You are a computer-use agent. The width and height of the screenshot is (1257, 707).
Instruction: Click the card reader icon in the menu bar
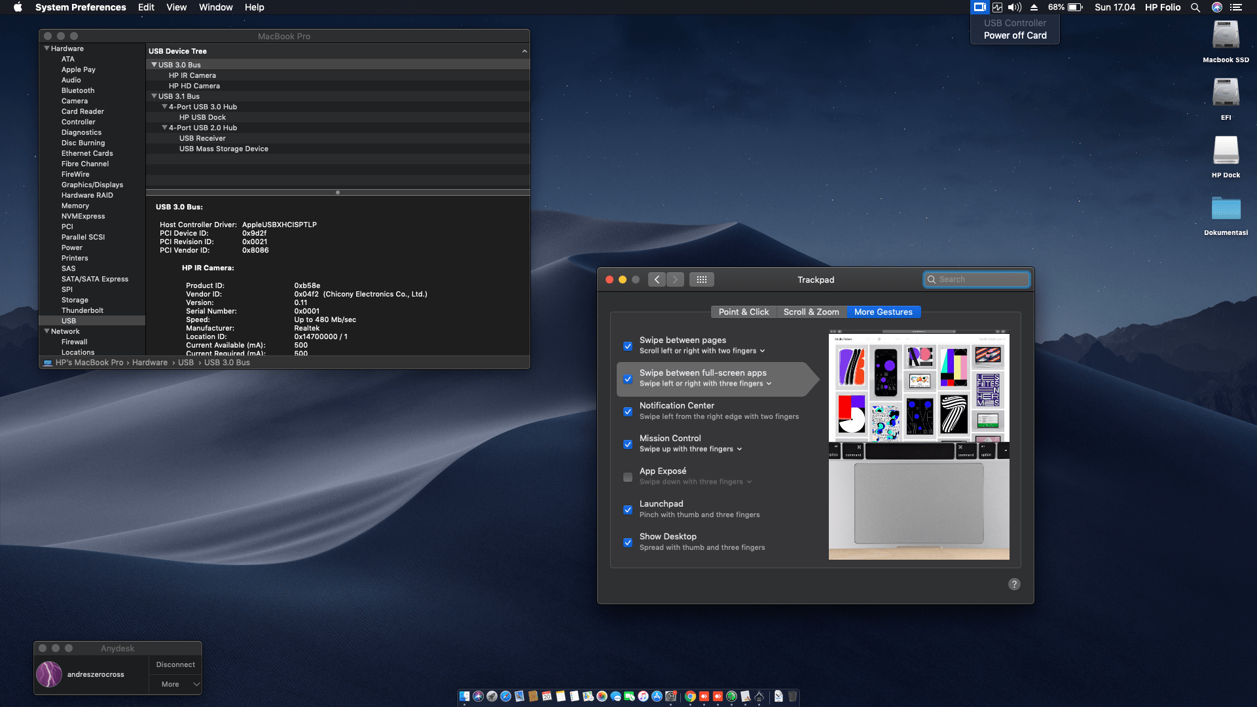click(x=979, y=7)
